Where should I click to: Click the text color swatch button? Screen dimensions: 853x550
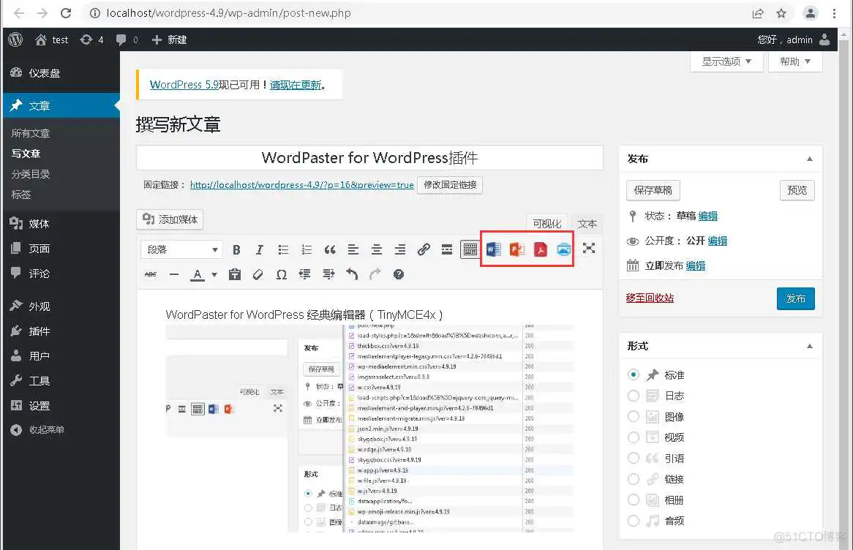tap(197, 274)
